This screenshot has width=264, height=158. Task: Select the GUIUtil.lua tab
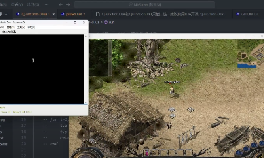point(249,14)
